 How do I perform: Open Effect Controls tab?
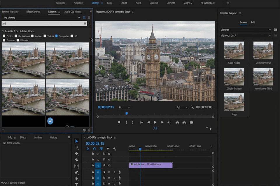click(x=33, y=12)
